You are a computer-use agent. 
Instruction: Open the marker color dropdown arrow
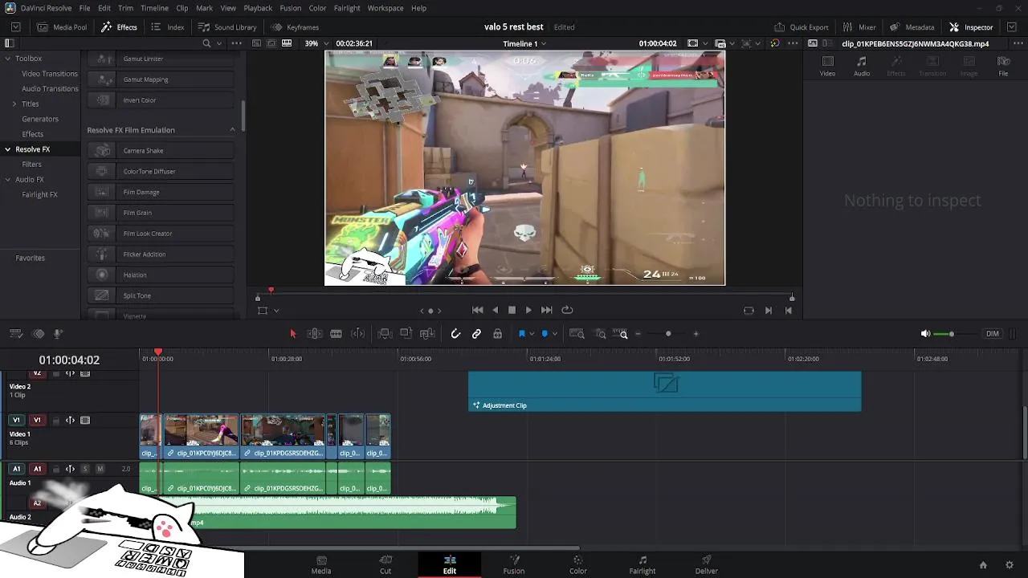pyautogui.click(x=554, y=334)
